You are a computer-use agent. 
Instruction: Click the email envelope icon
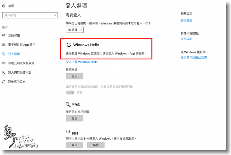tap(4, 45)
